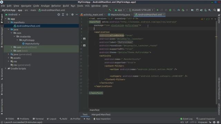Click Collapse All icon in Project panel
This screenshot has height=124, width=221.
coord(67,14)
